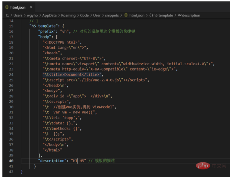Click the <html lang="en"> string line
Viewport: 230px width, 177px height.
pyautogui.click(x=64, y=47)
